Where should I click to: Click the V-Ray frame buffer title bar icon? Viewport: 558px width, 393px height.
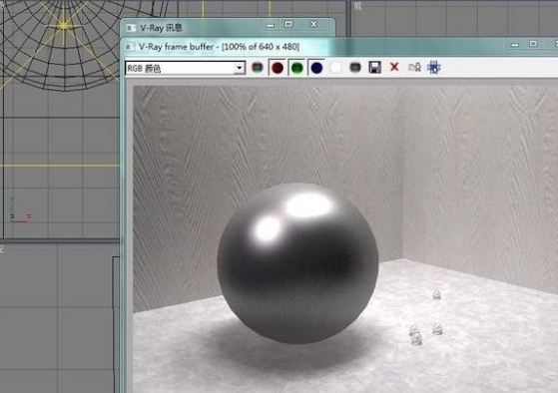tap(131, 47)
